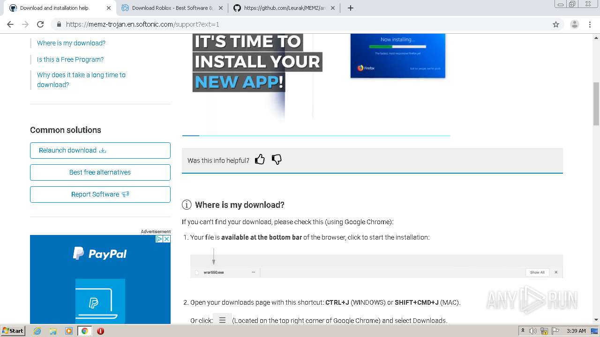Close the GitHub MEMZ tab

333,8
